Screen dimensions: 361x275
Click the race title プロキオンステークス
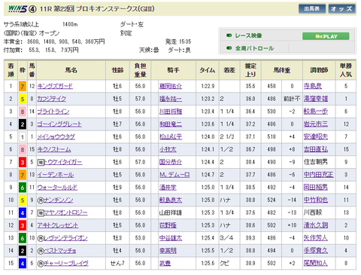[x=107, y=9]
